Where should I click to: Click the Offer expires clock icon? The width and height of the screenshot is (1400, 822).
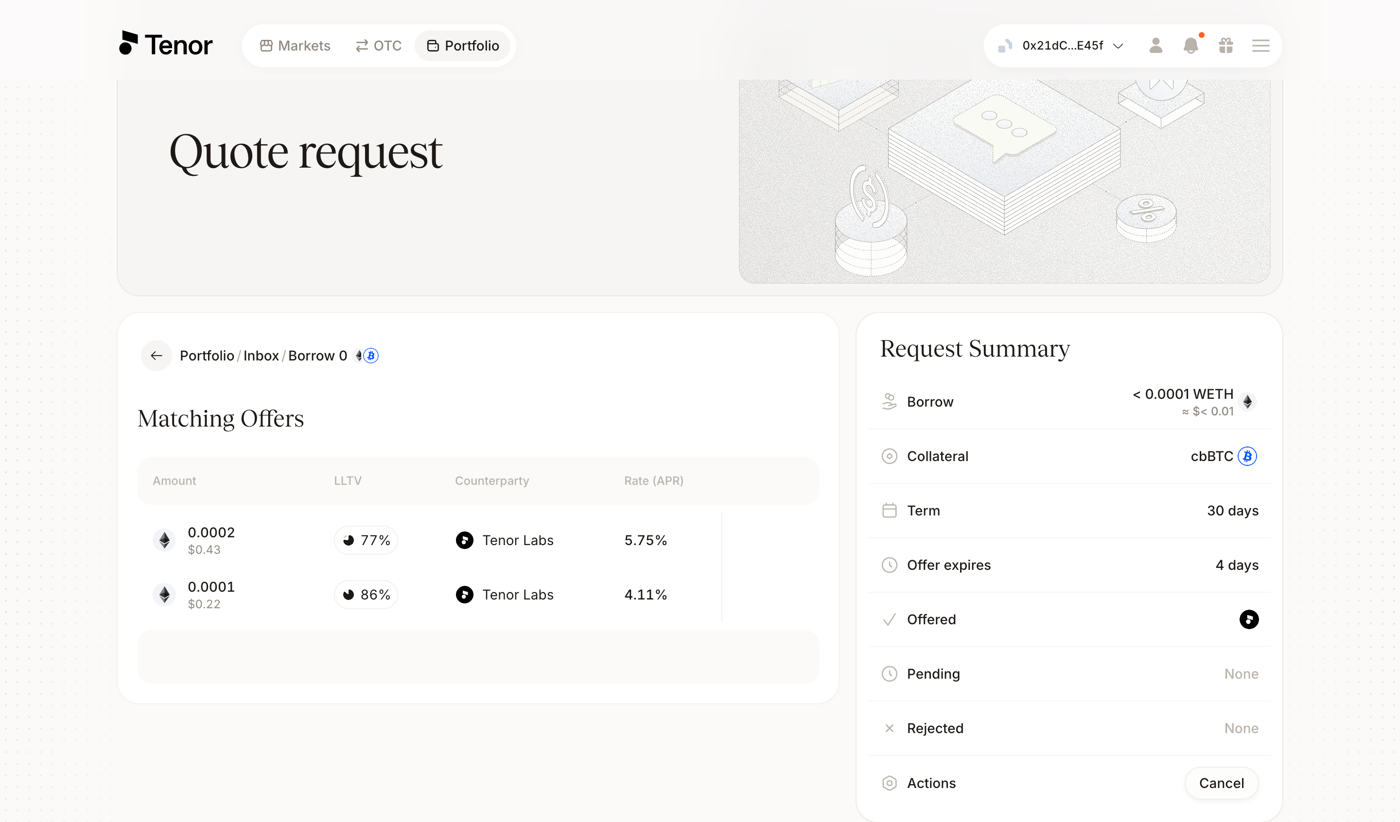(889, 565)
